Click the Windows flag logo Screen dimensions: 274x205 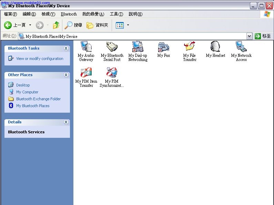point(267,14)
